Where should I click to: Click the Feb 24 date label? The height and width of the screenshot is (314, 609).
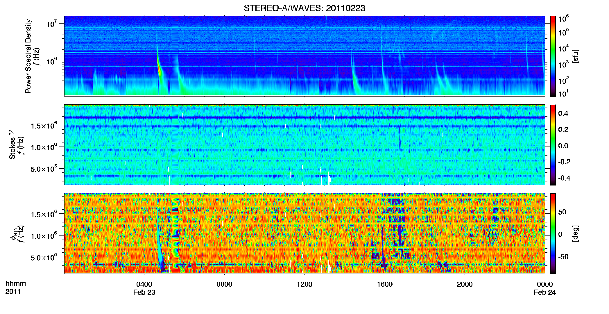(x=545, y=292)
